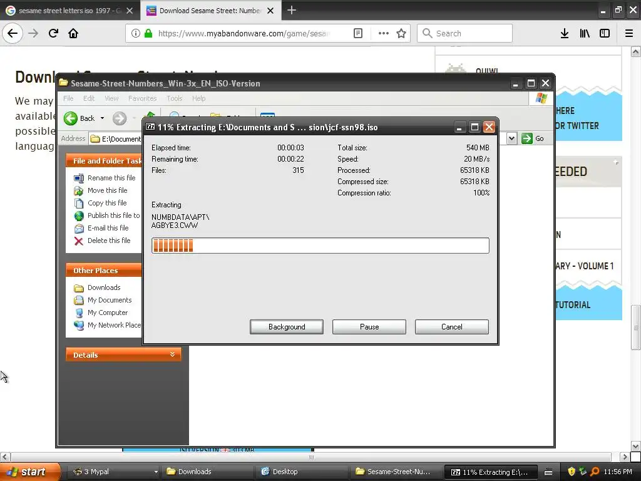Switch to Desktop taskbar item
The image size is (641, 481).
pyautogui.click(x=302, y=472)
